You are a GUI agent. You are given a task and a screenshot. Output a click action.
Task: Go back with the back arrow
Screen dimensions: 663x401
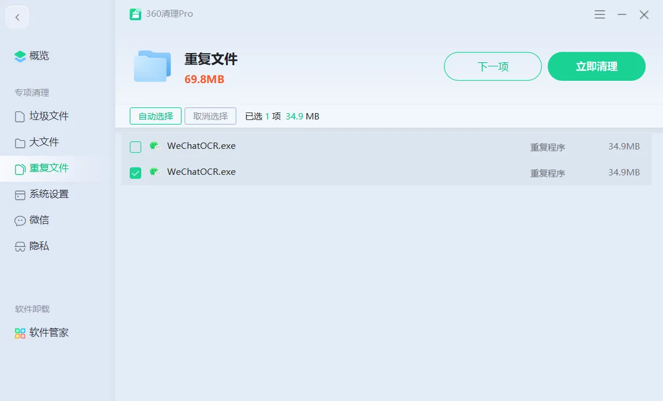click(x=17, y=17)
